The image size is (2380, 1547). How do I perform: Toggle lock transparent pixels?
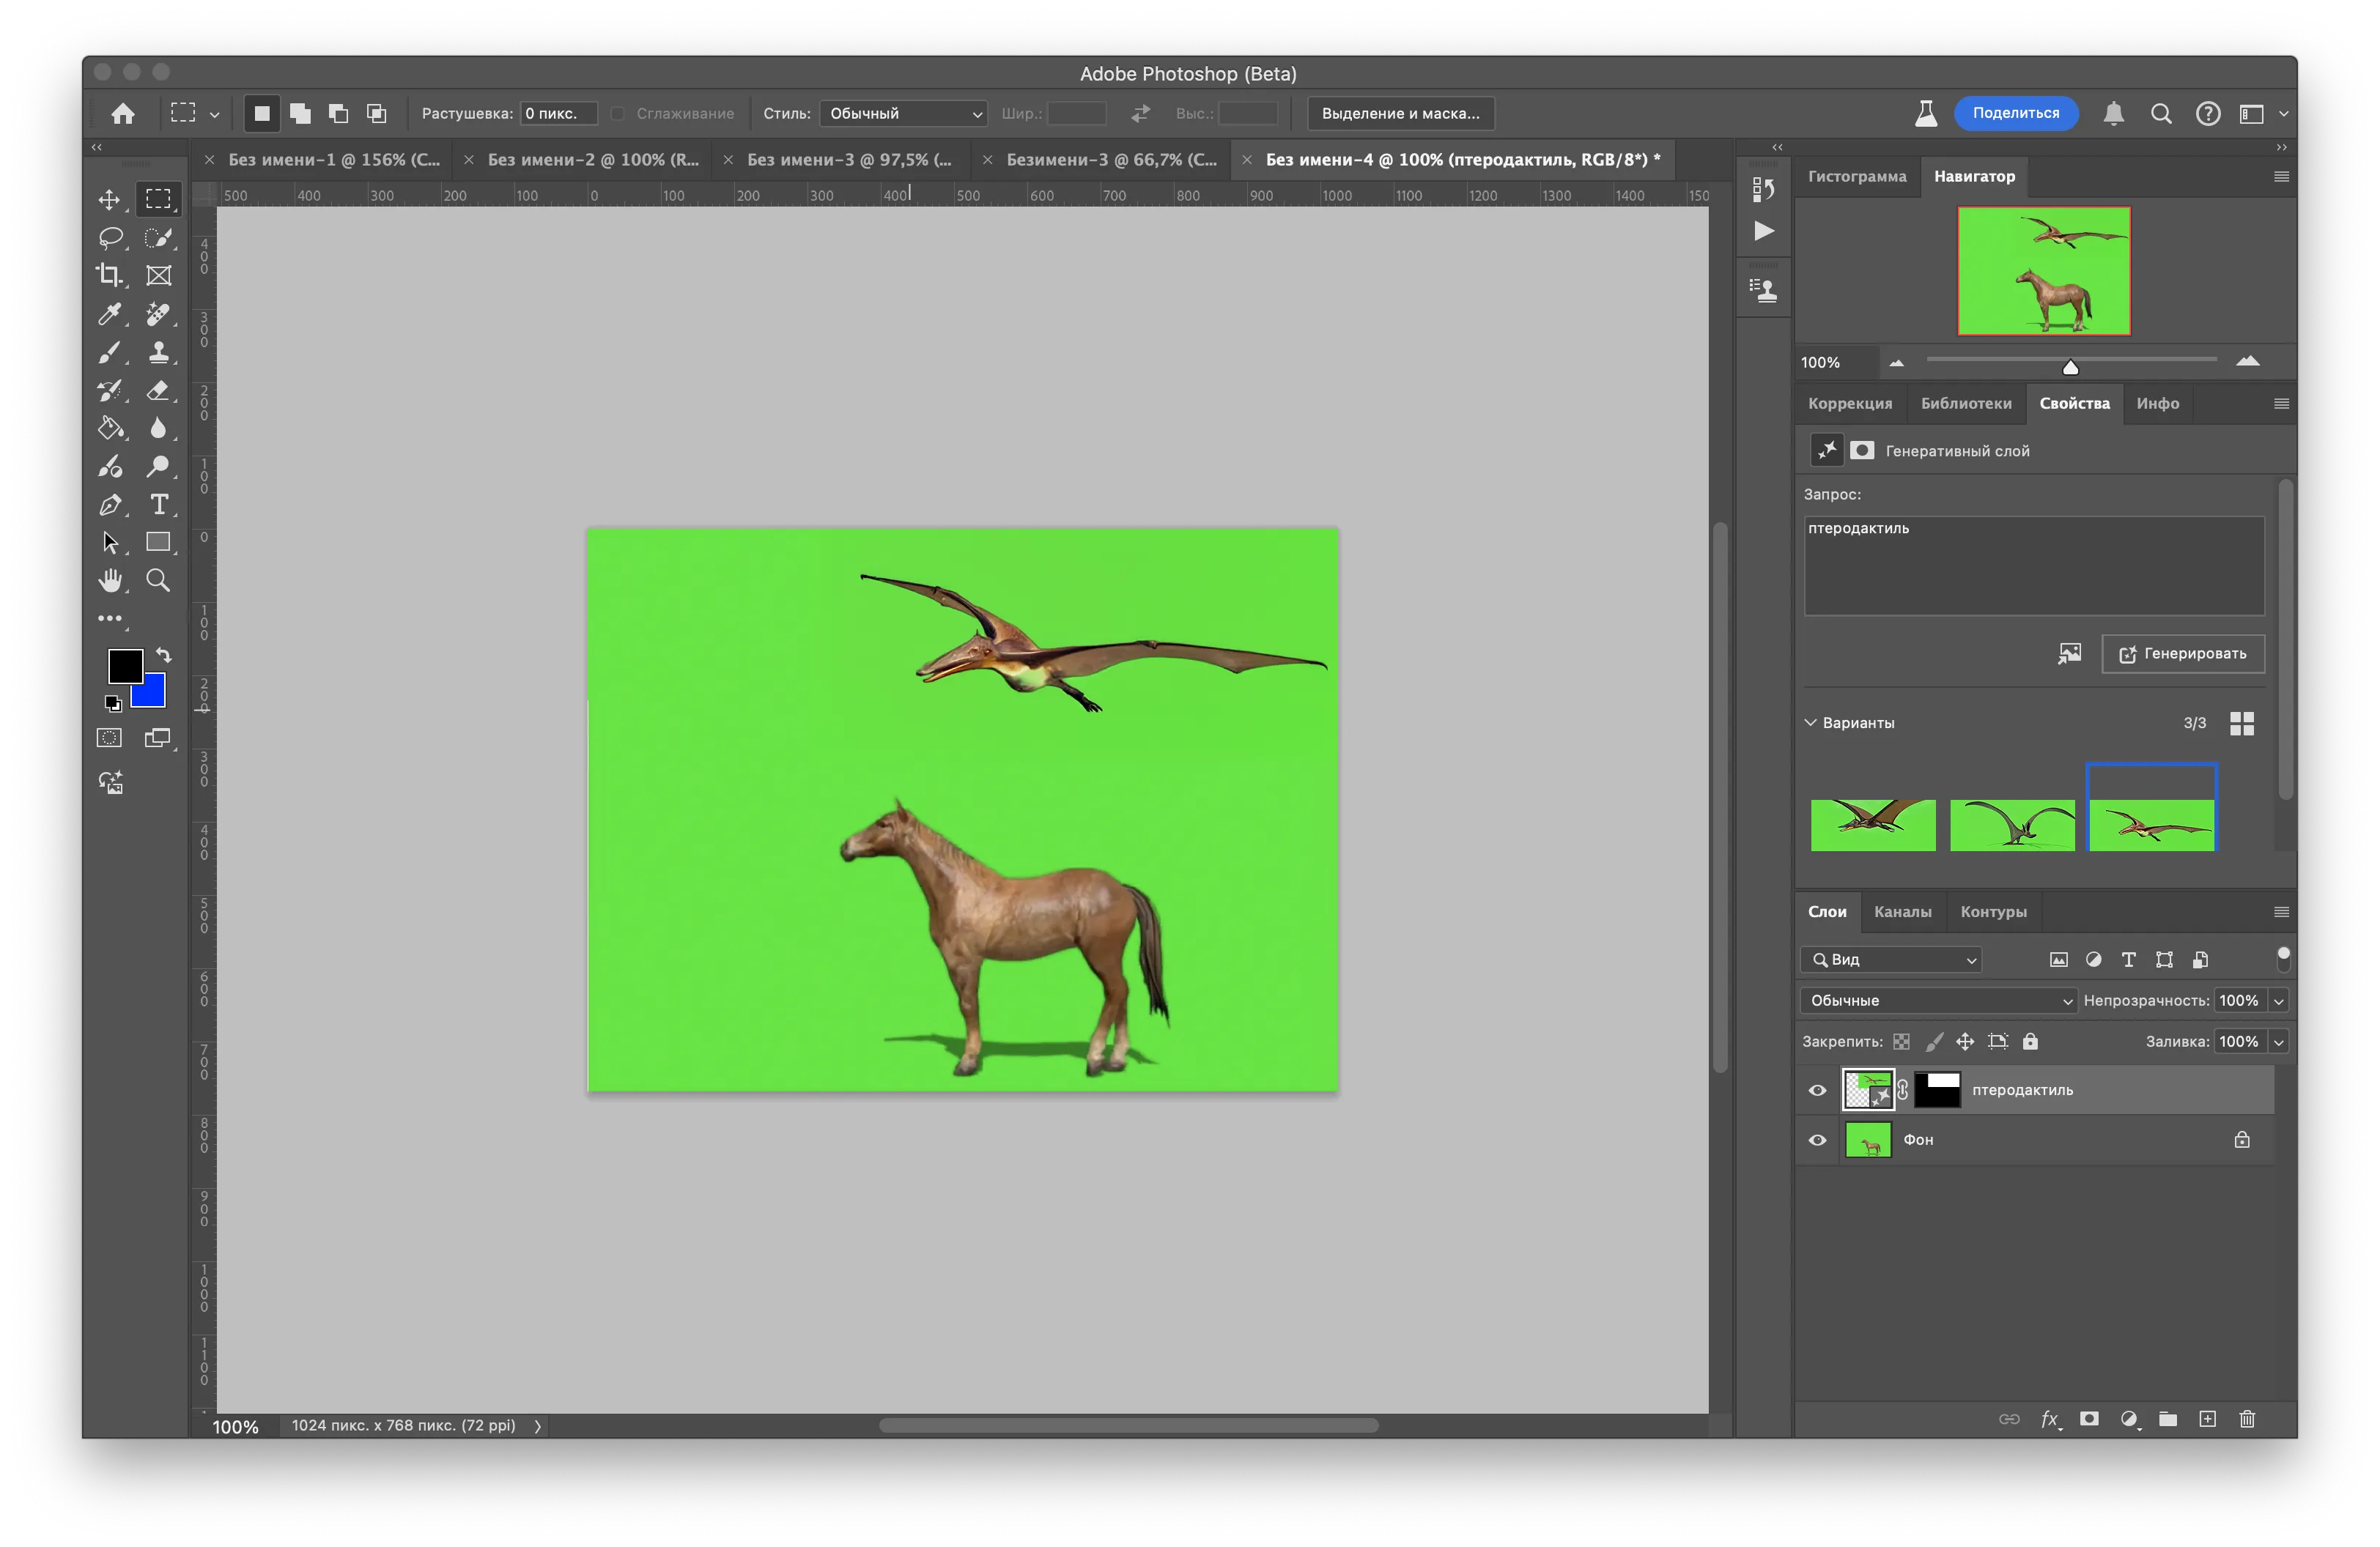1901,1042
